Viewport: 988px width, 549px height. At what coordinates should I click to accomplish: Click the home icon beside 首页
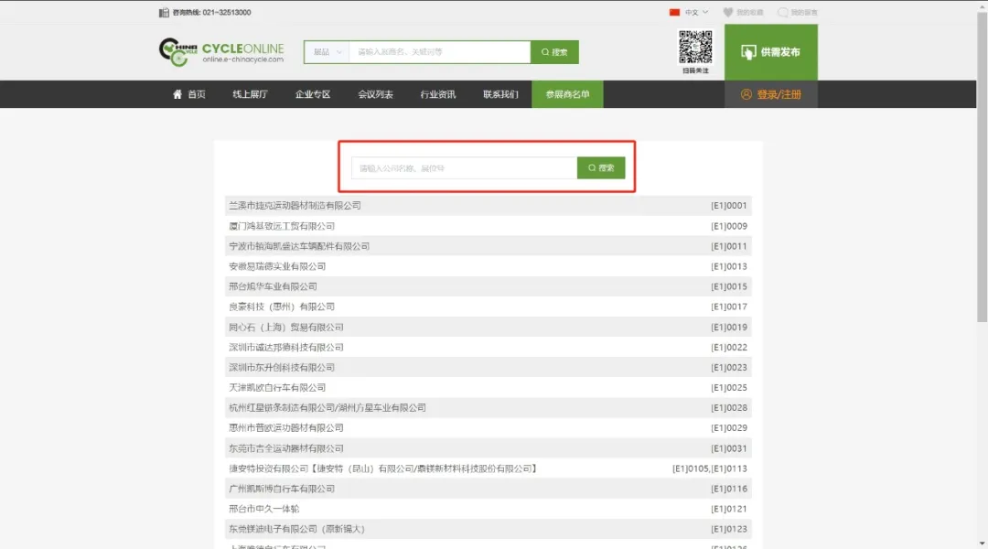[x=177, y=94]
